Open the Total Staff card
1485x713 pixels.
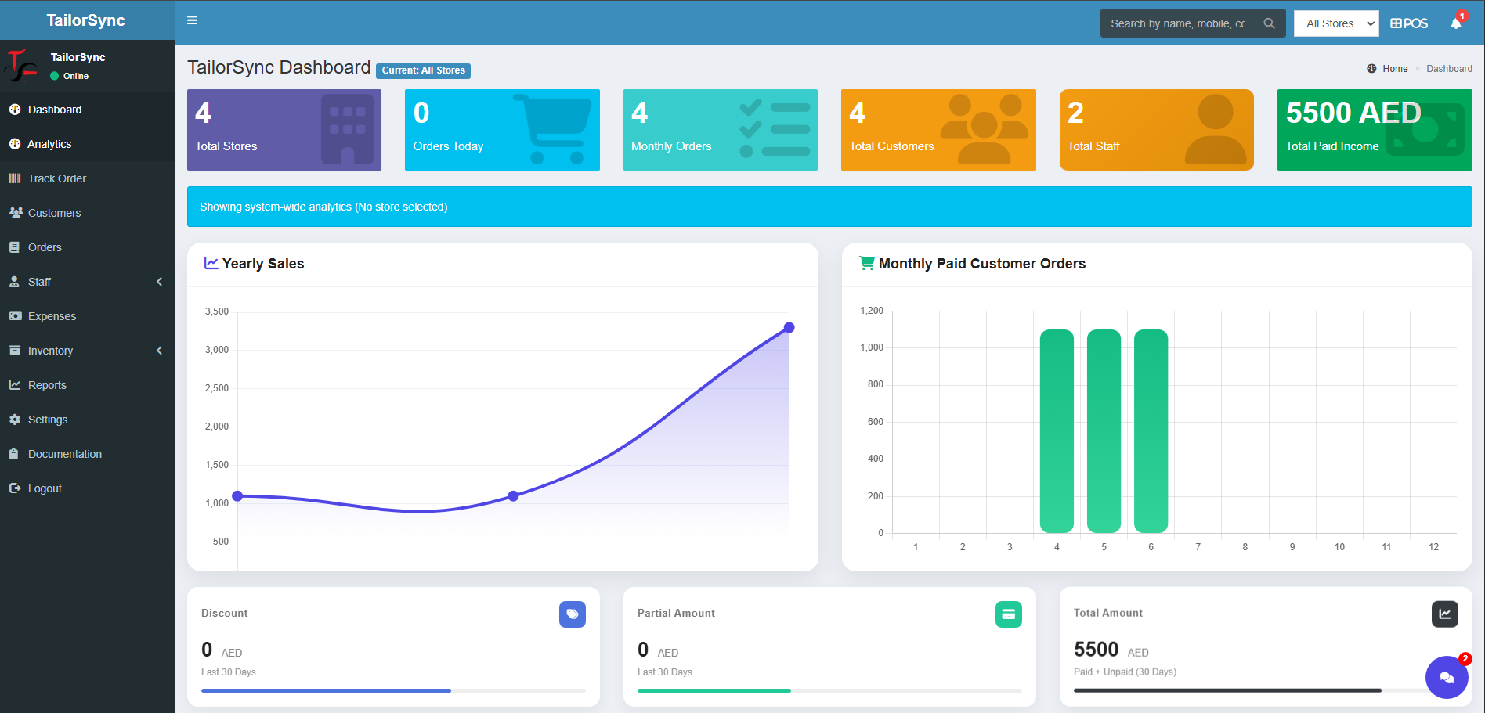[1157, 130]
